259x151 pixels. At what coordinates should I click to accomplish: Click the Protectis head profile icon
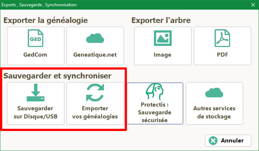[155, 91]
